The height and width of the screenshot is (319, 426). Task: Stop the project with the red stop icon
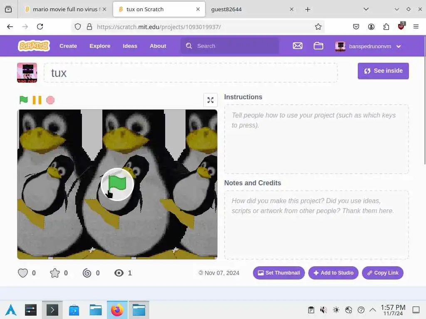coord(50,100)
